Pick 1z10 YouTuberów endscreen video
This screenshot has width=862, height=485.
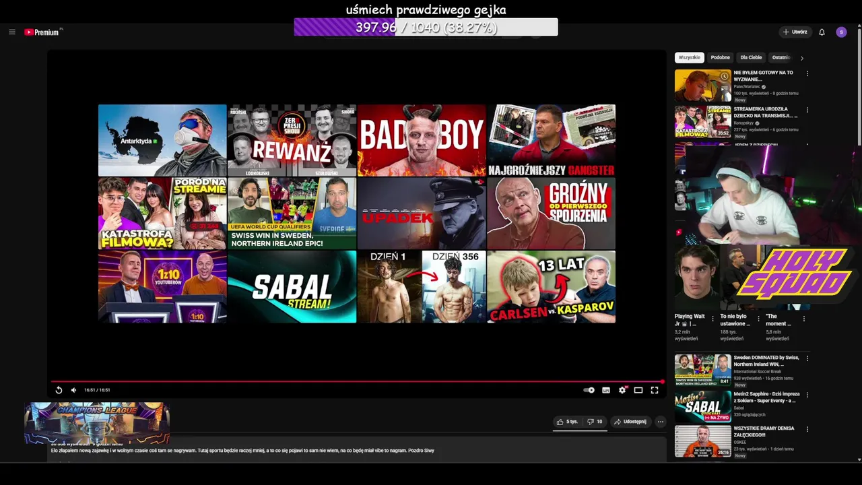pyautogui.click(x=162, y=286)
